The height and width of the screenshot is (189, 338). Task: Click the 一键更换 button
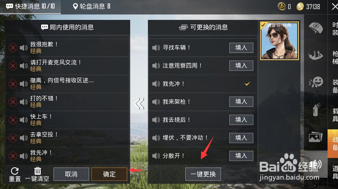(203, 174)
